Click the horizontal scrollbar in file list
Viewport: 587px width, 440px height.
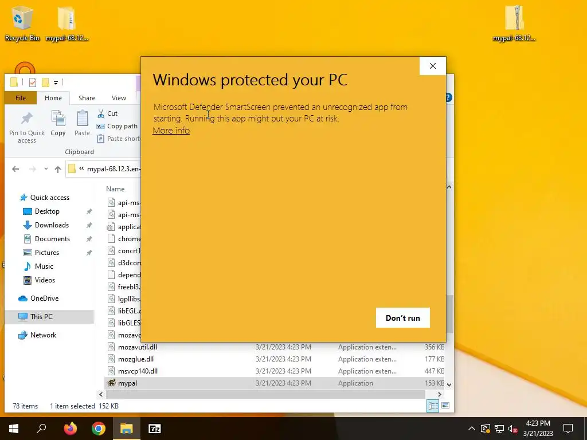265,394
